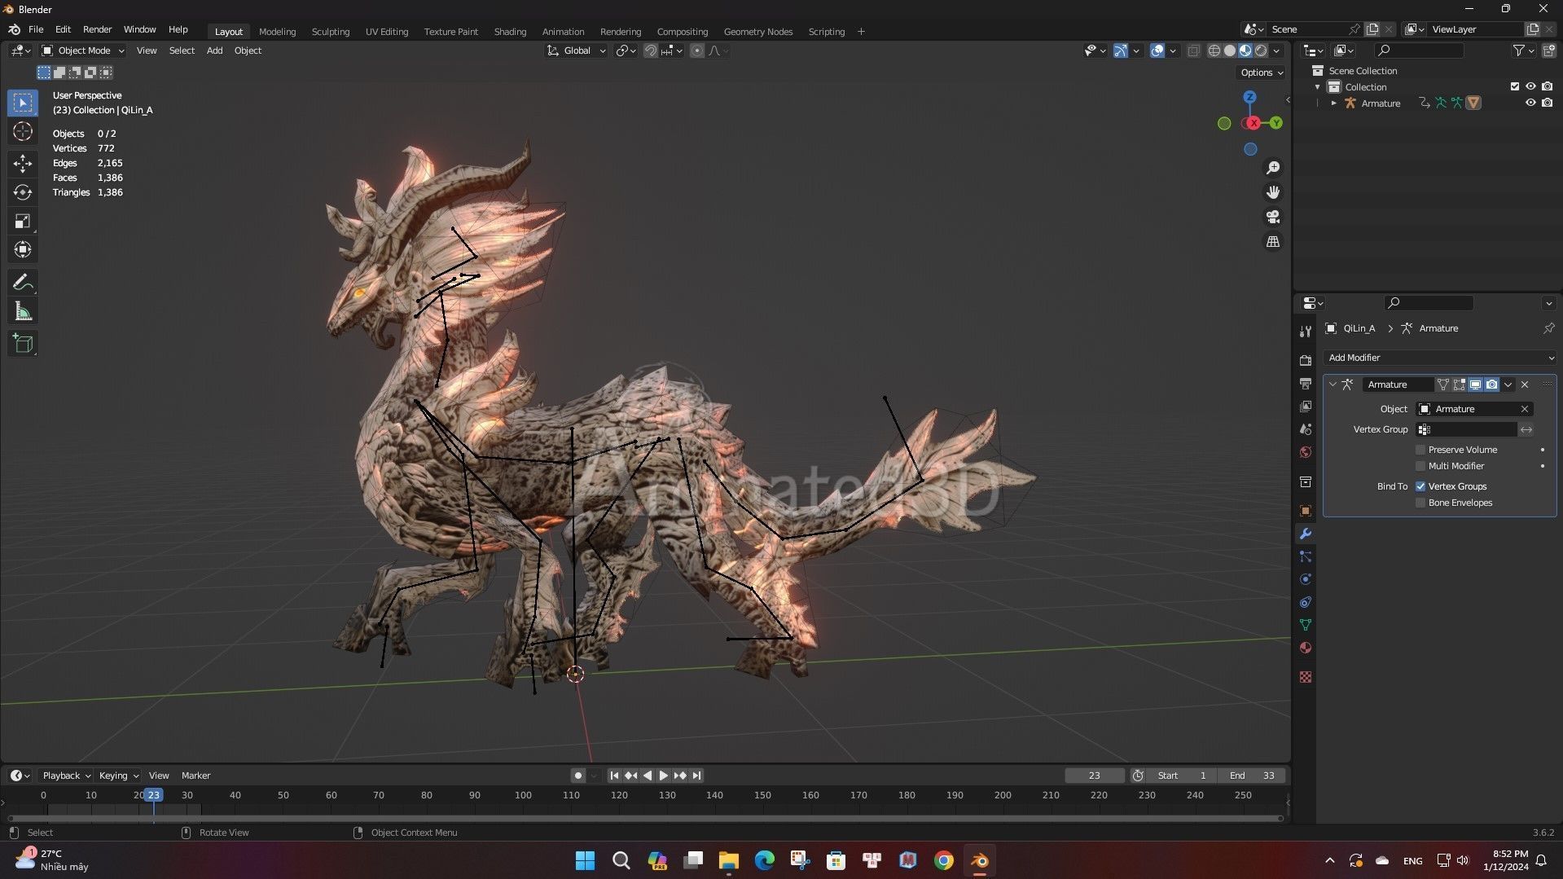This screenshot has width=1563, height=879.
Task: Toggle the viewport overlays button
Action: [1157, 51]
